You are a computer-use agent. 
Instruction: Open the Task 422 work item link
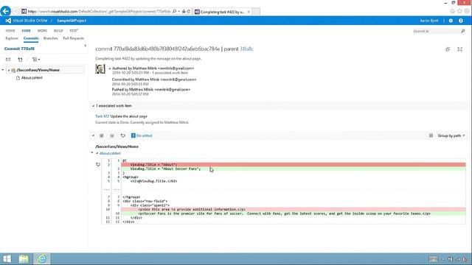click(x=102, y=116)
